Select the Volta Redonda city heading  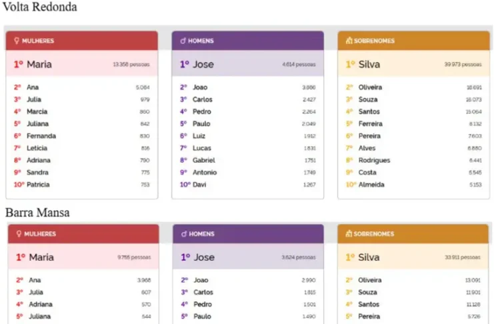40,7
